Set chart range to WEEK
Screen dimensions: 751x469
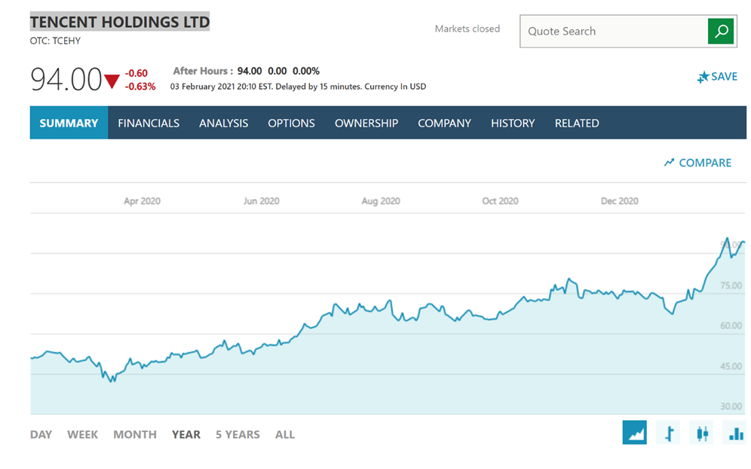(82, 434)
